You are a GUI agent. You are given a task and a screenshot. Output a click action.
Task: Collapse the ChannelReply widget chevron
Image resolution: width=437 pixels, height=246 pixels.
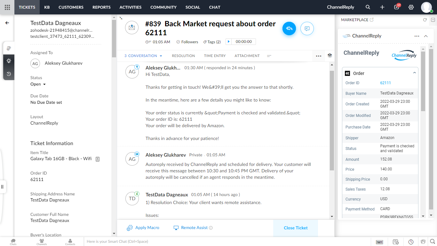tap(426, 36)
